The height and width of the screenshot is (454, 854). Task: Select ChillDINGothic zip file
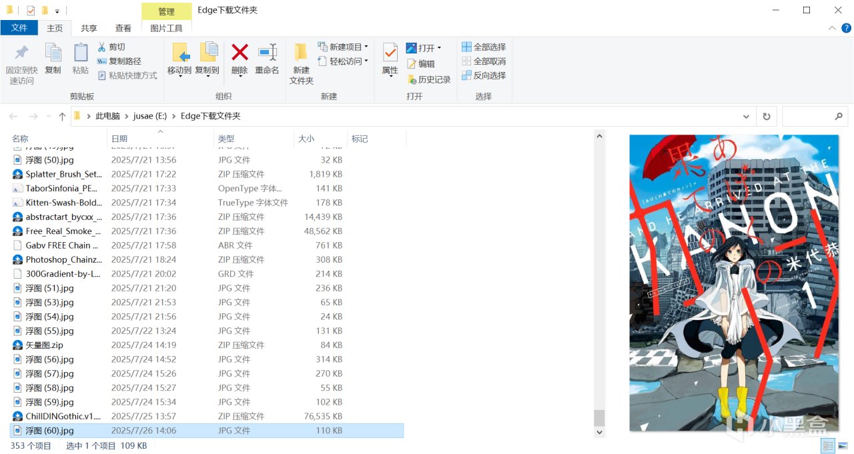[207, 417]
